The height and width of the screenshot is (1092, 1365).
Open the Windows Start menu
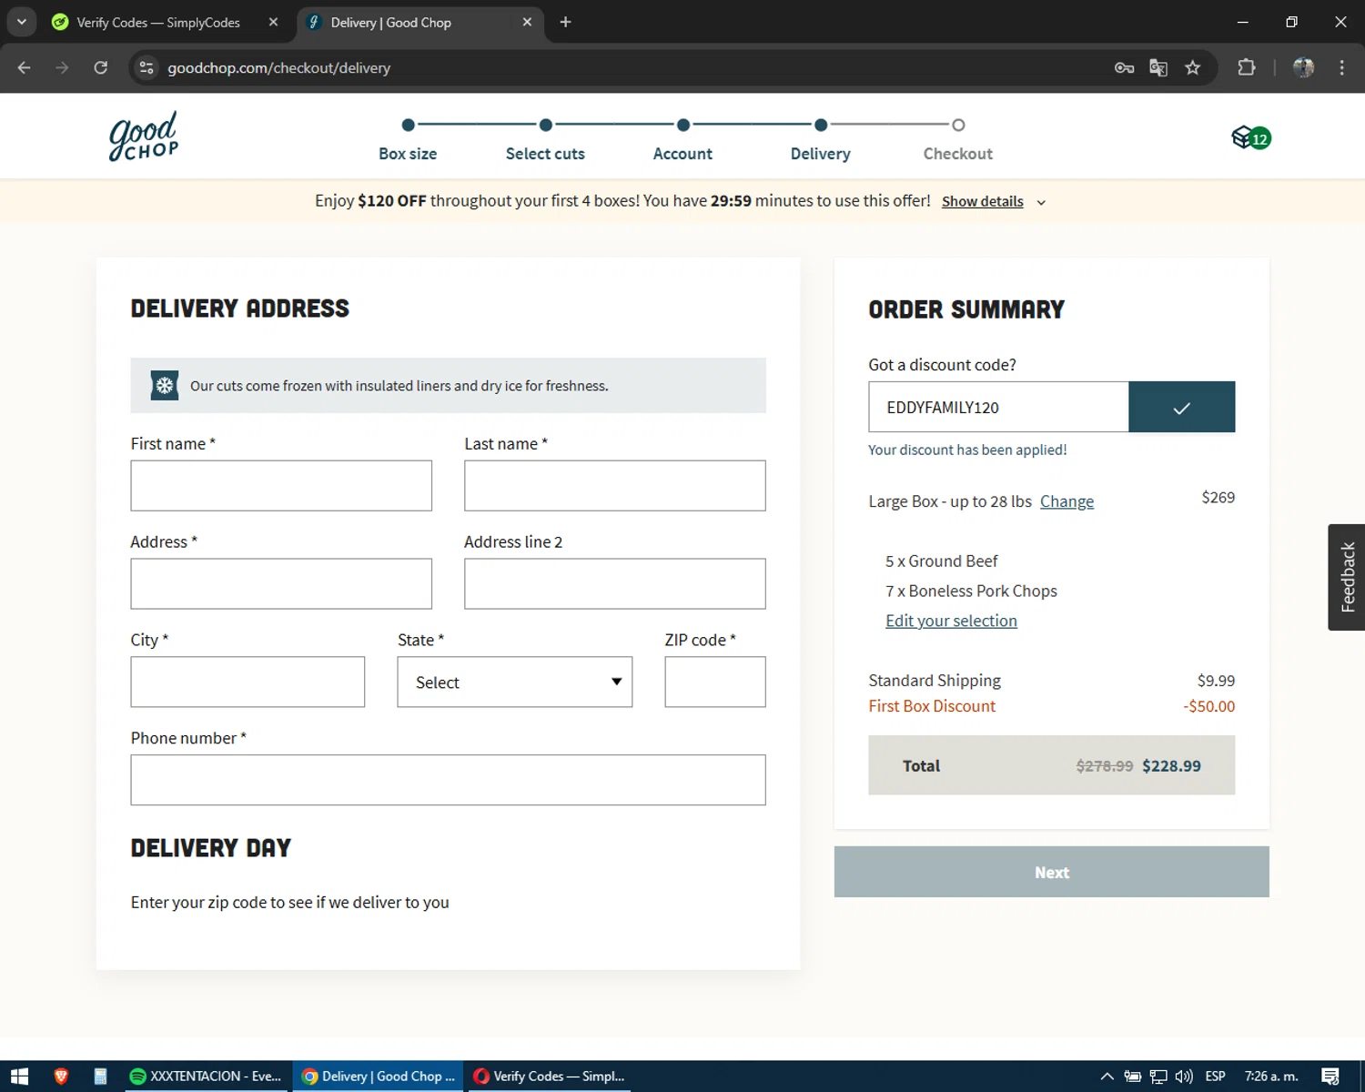tap(19, 1077)
